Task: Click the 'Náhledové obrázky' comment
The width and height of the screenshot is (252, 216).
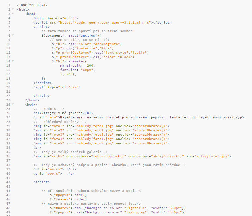Action: pos(60,122)
